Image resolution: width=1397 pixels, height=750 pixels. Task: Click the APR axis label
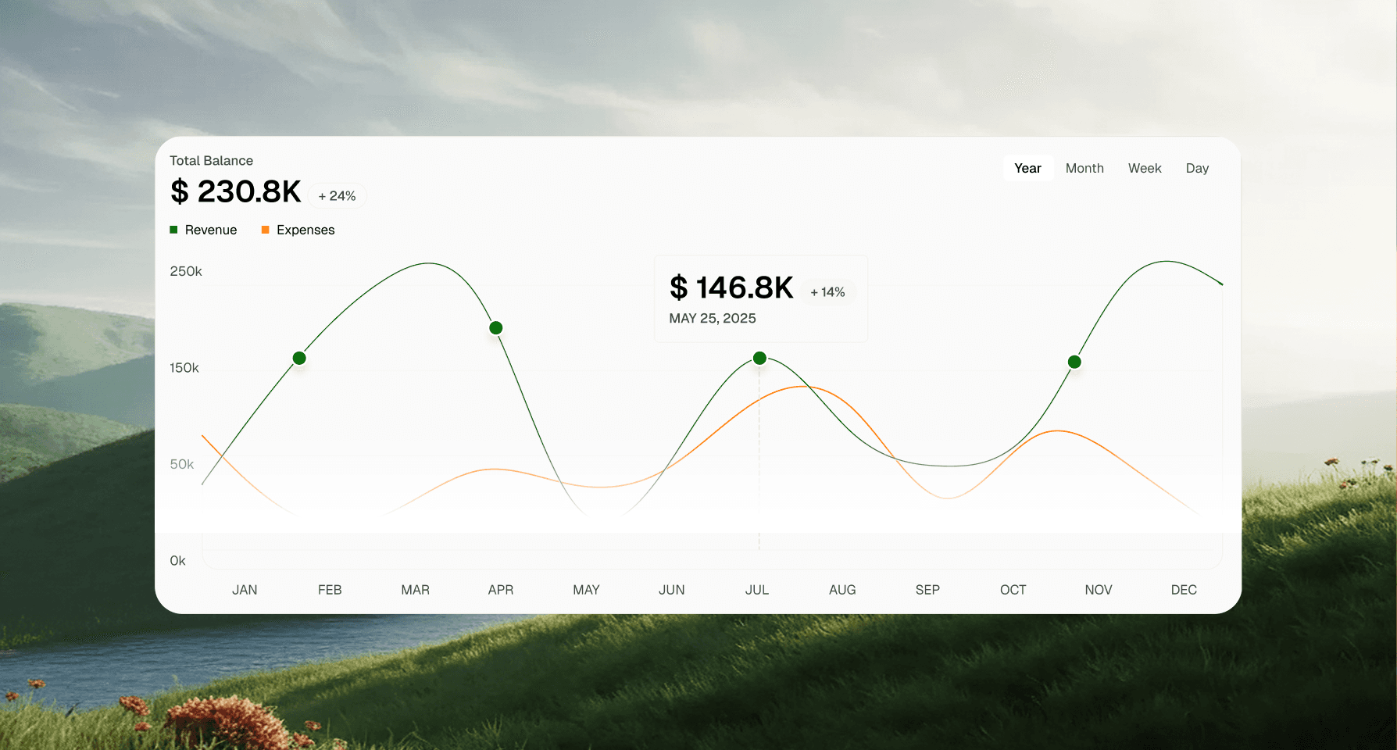tap(501, 590)
